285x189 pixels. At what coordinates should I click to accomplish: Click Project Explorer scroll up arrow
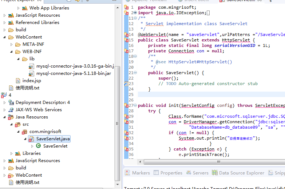pos(118,8)
